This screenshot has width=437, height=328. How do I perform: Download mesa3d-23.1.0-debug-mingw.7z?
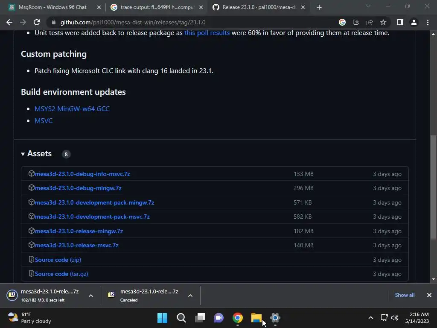coord(78,188)
